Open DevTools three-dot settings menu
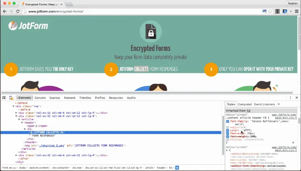301x171 pixels. (x=290, y=98)
